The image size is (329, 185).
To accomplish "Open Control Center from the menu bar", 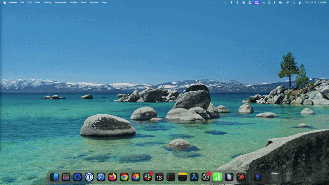I will pyautogui.click(x=300, y=2).
